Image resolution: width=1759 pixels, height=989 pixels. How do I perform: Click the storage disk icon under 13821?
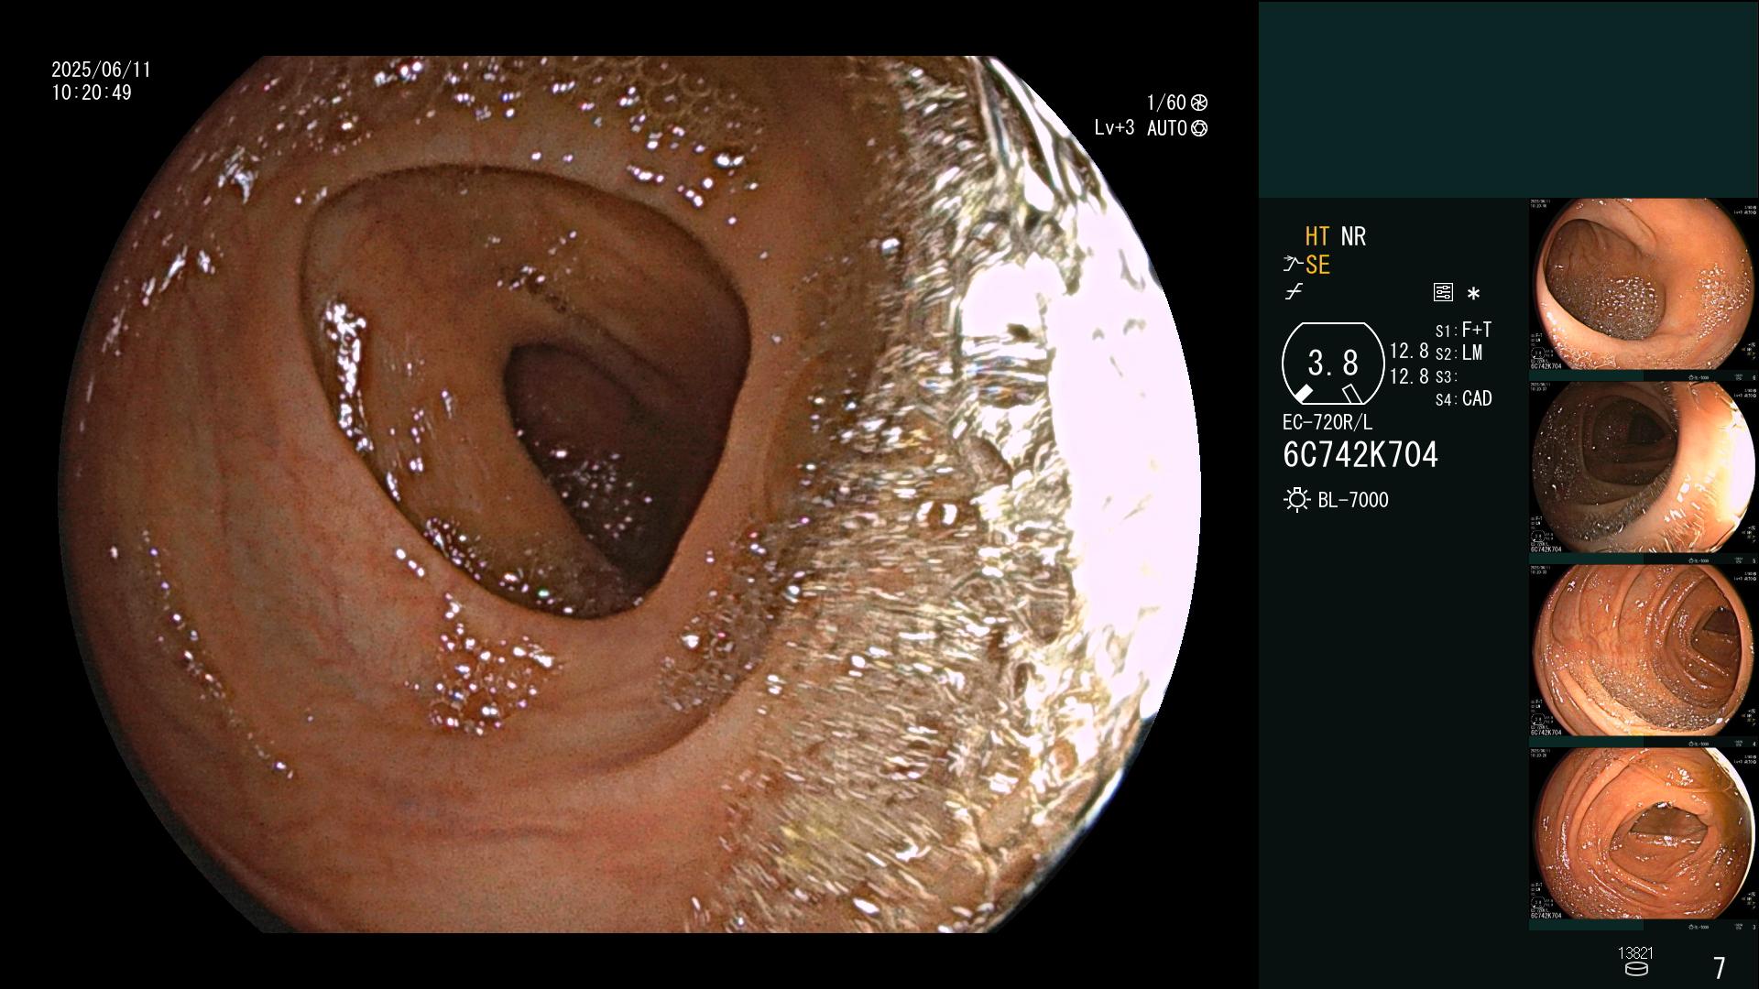[x=1636, y=969]
